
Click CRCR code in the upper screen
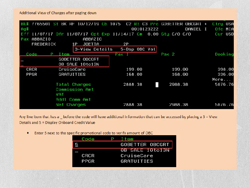click(x=32, y=69)
